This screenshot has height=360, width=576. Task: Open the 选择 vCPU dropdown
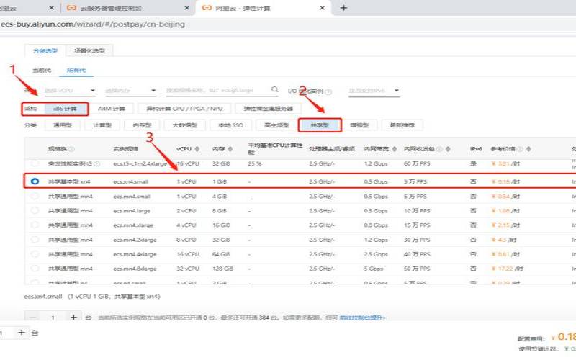[x=70, y=91]
